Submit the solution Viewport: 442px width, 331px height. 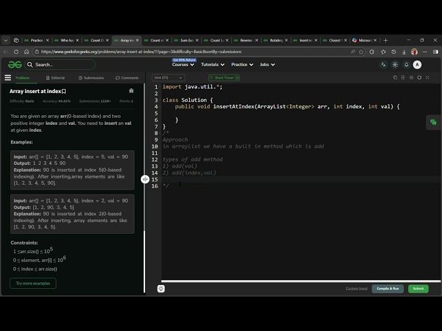tap(419, 288)
